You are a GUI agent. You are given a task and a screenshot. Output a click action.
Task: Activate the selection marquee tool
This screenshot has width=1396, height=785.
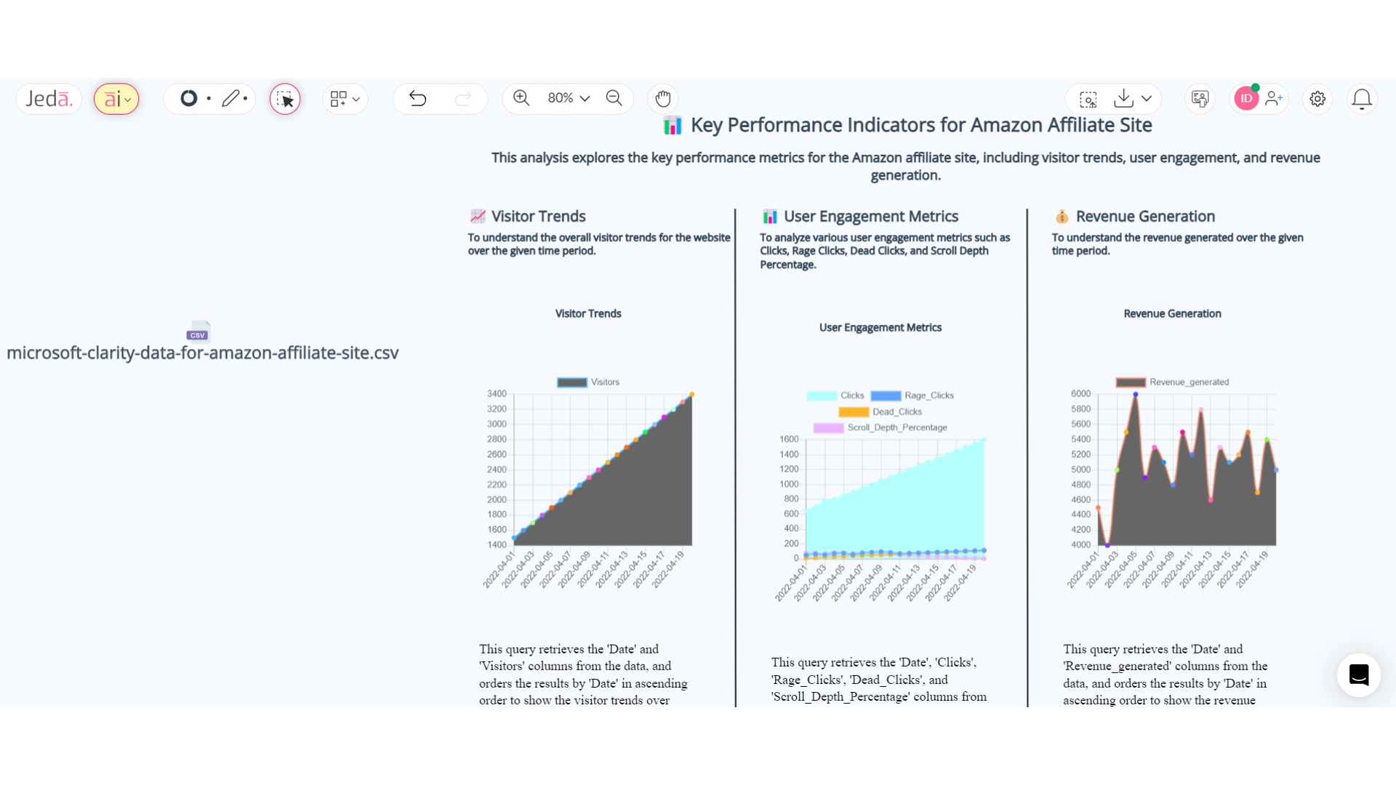pyautogui.click(x=285, y=99)
